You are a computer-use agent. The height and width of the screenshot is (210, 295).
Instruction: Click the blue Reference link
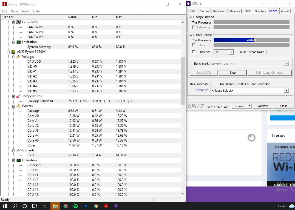point(202,90)
